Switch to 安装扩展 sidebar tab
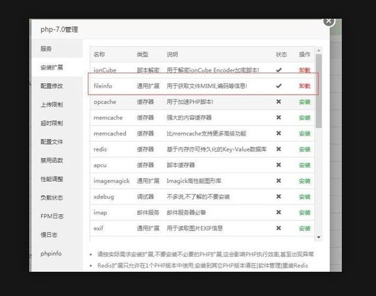 pyautogui.click(x=51, y=67)
